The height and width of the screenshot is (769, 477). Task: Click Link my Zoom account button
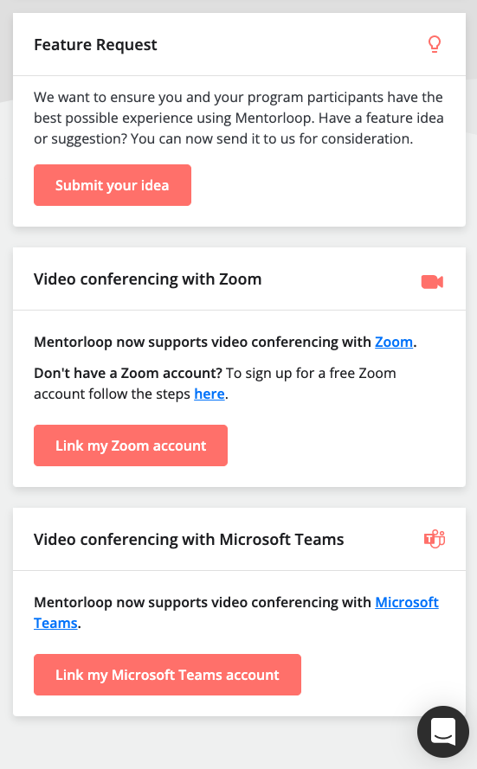coord(131,445)
